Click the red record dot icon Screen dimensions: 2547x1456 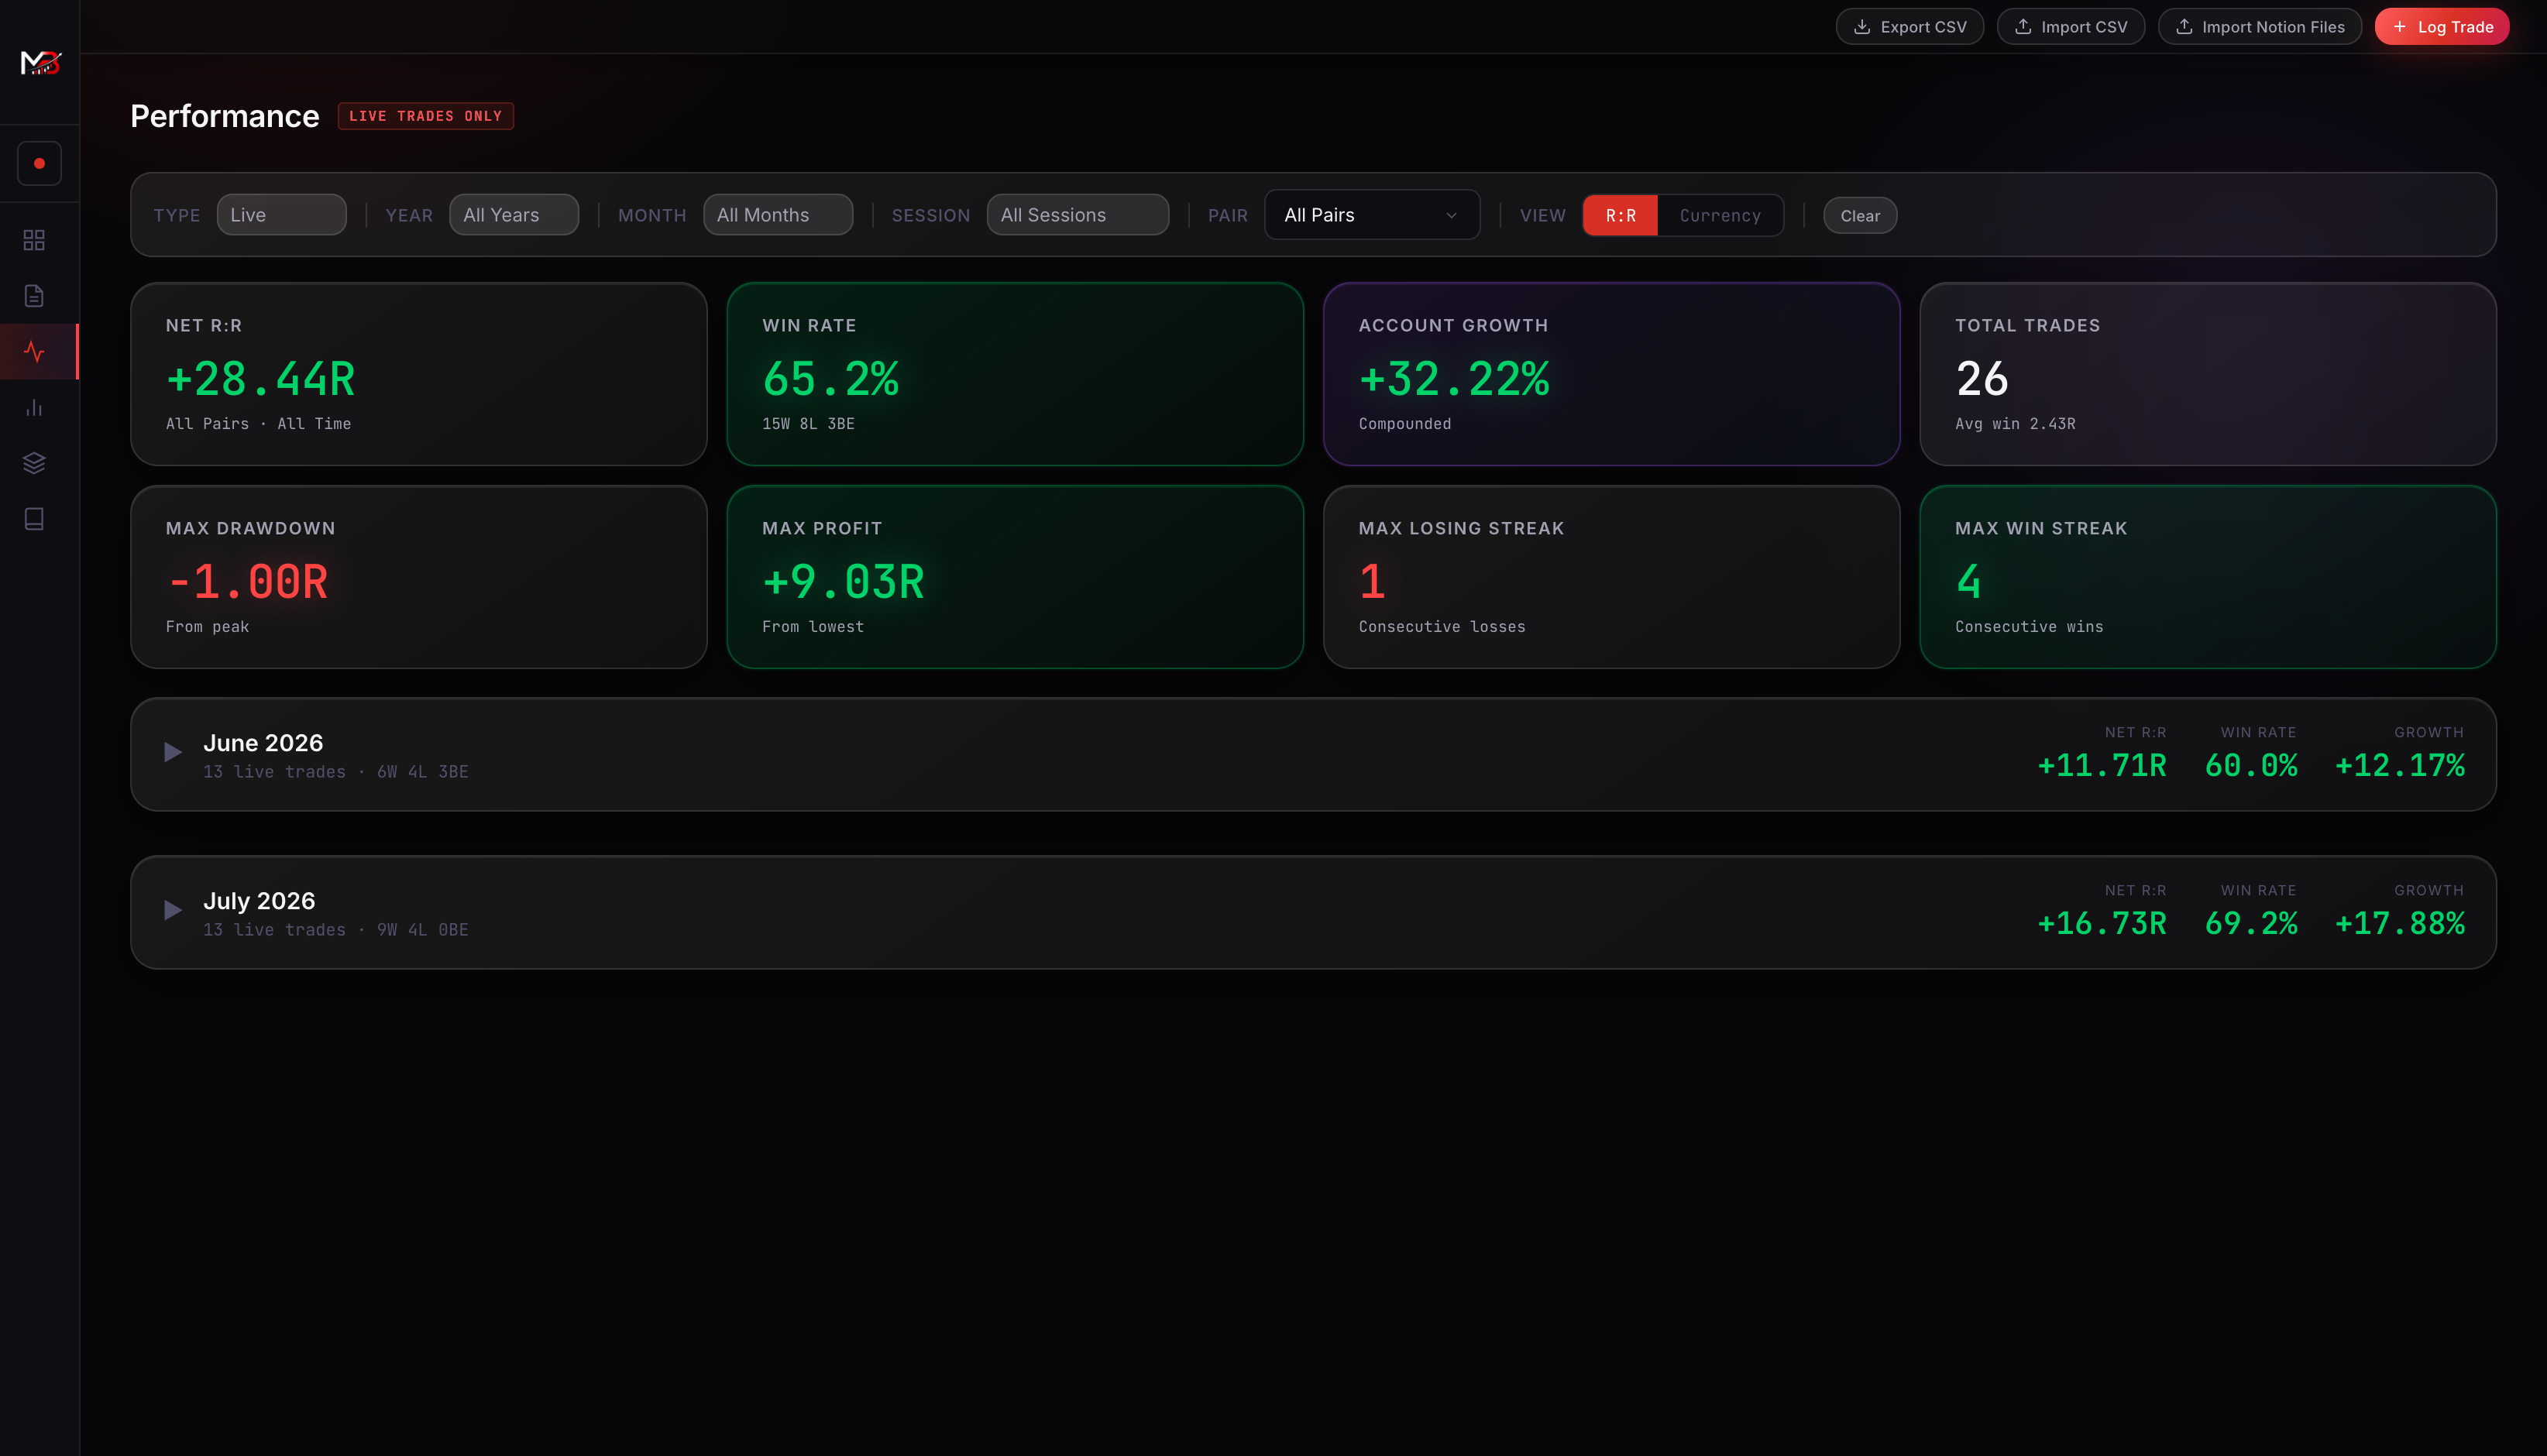click(x=39, y=163)
